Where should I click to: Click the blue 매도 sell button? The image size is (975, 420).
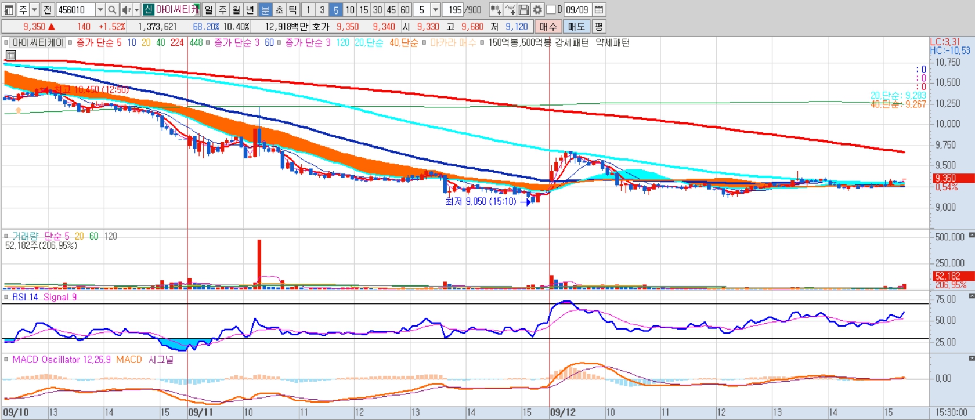(576, 27)
